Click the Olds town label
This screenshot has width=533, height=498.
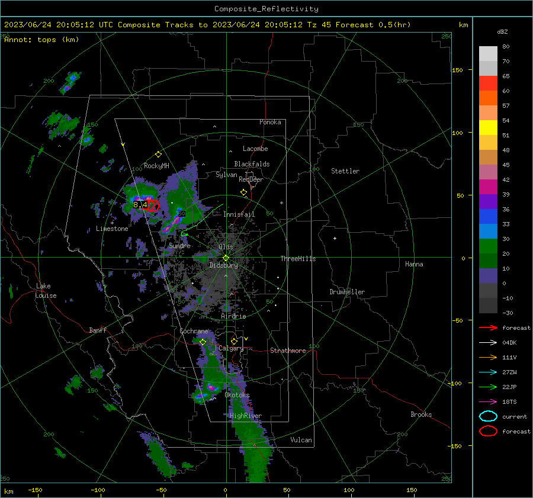point(226,247)
